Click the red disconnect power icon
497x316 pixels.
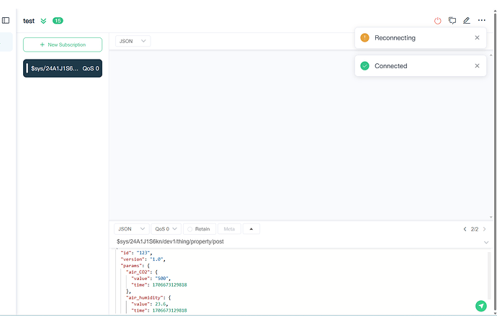(437, 21)
